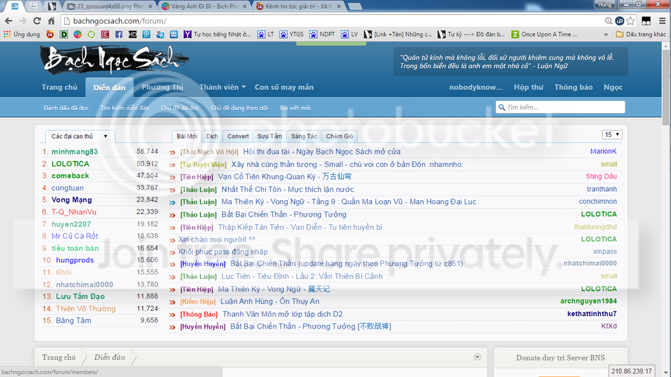Screen dimensions: 671x377
Task: Collapse the breadcrumb section with the round arrow icon
Action: (477, 357)
